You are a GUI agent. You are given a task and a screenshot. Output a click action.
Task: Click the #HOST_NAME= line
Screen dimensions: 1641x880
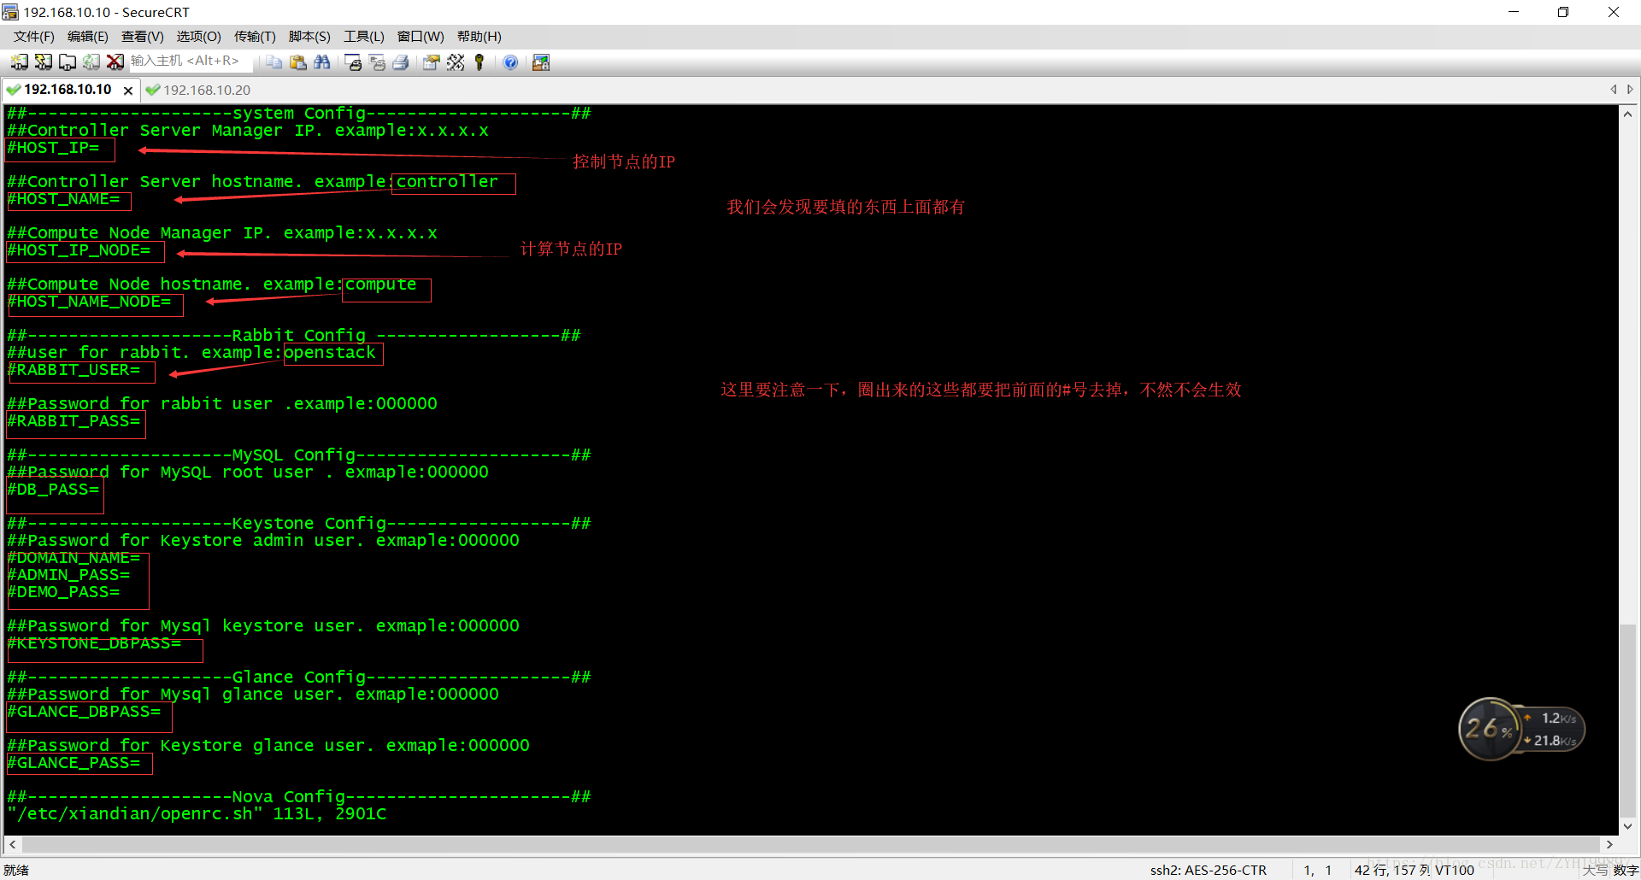coord(63,199)
